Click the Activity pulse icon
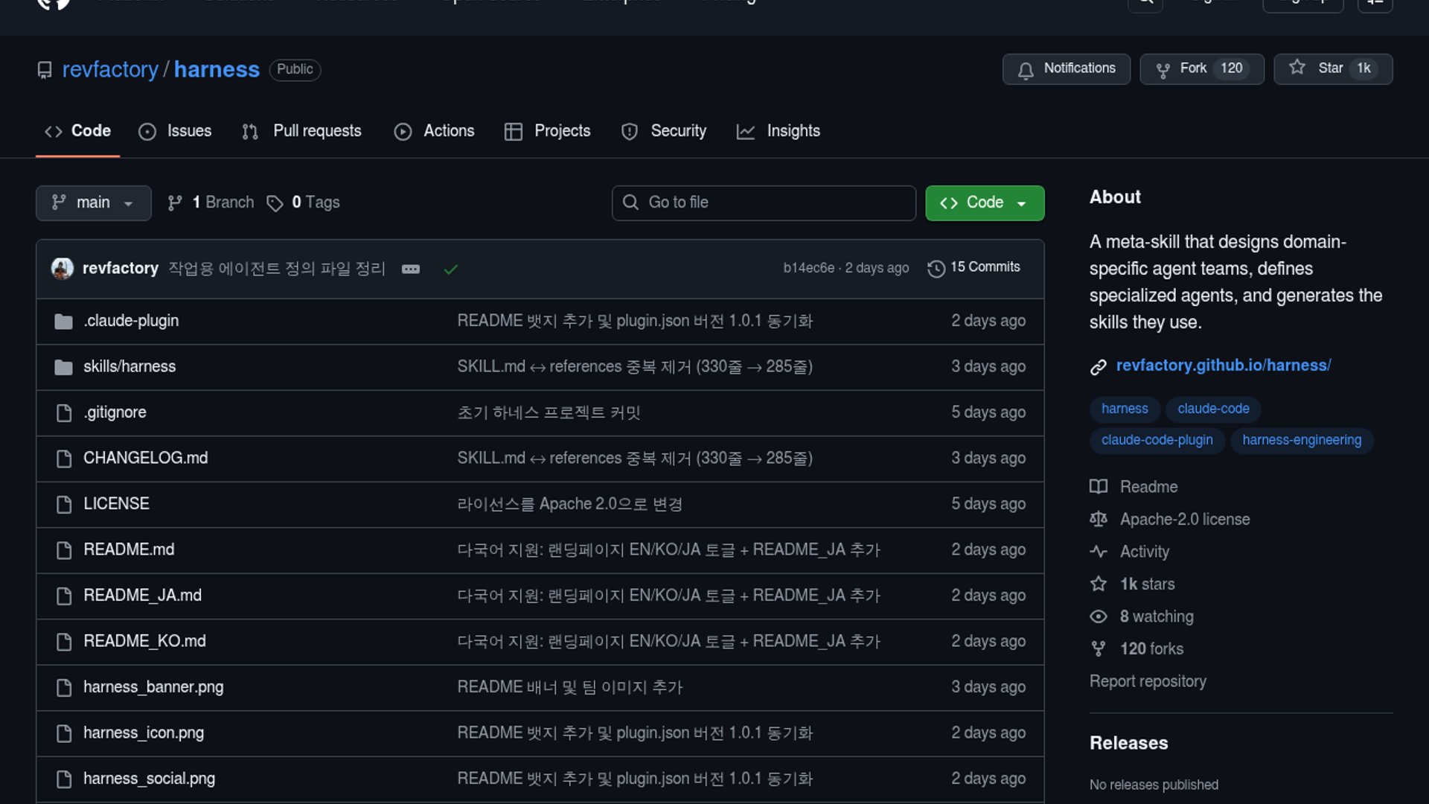 tap(1099, 552)
